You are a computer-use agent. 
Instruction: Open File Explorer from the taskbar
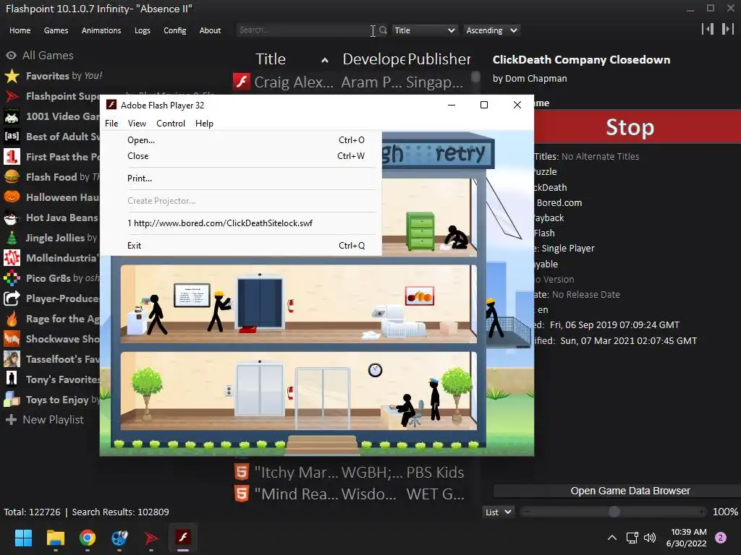55,538
